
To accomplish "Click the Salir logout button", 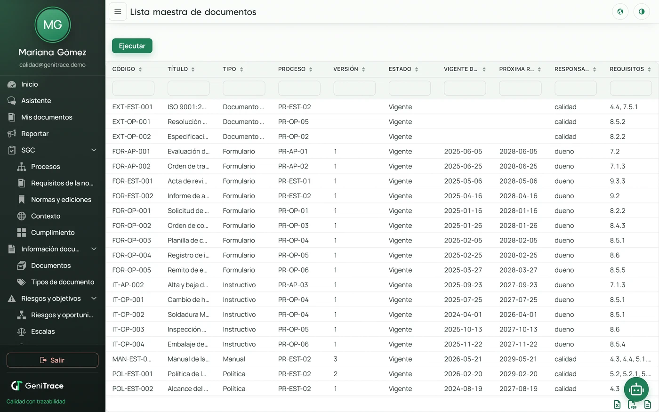I will [52, 360].
